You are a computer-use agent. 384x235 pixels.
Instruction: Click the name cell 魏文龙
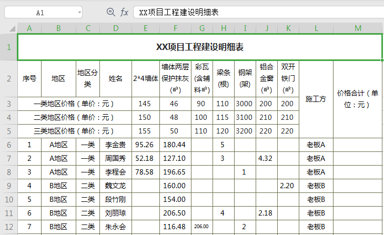(116, 186)
